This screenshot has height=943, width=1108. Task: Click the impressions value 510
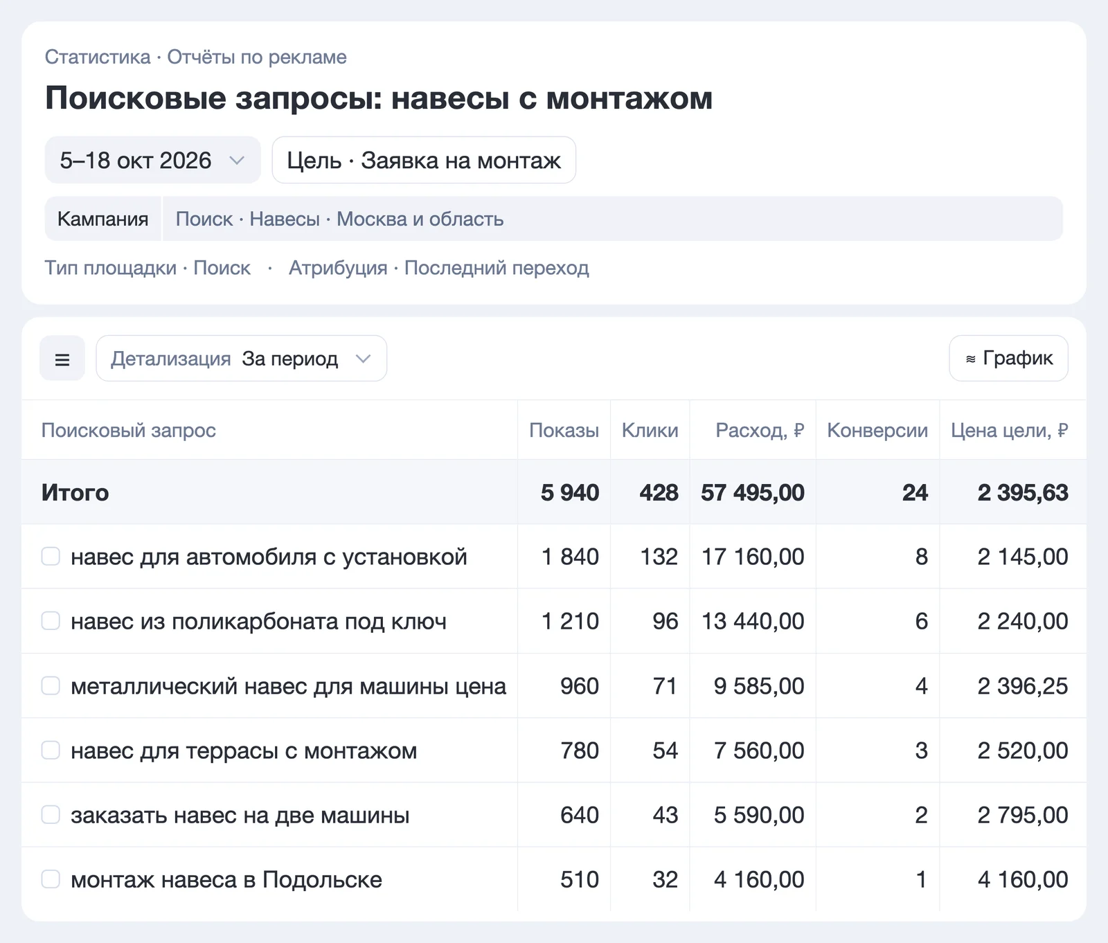point(580,879)
